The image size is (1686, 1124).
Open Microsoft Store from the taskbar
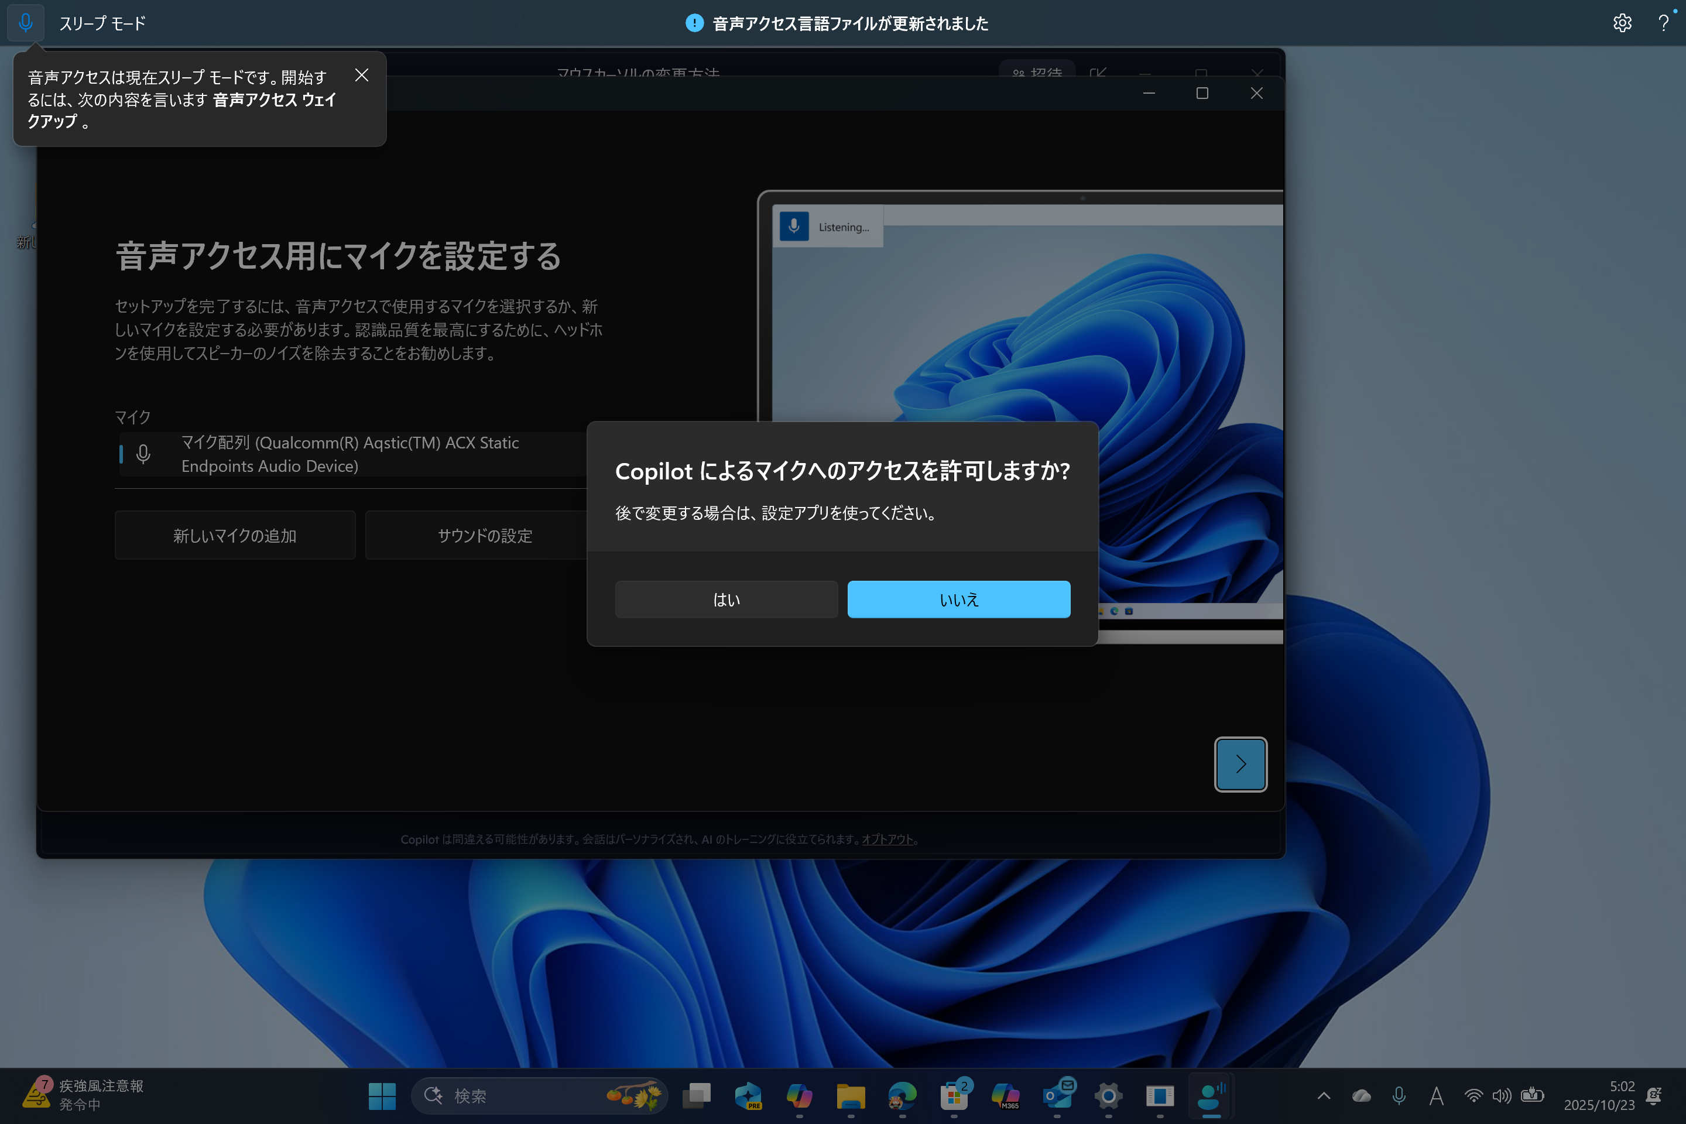[x=954, y=1095]
